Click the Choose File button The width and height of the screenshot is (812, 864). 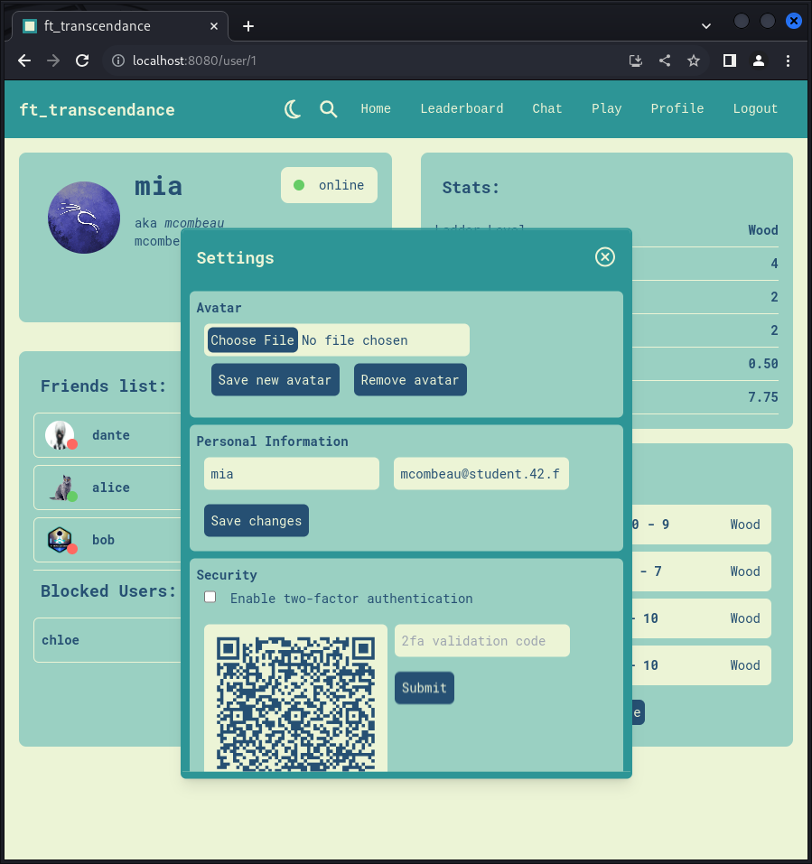tap(253, 340)
